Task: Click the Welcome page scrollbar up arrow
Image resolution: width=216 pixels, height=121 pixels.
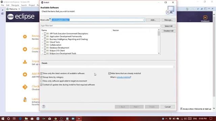Action: pyautogui.click(x=214, y=14)
